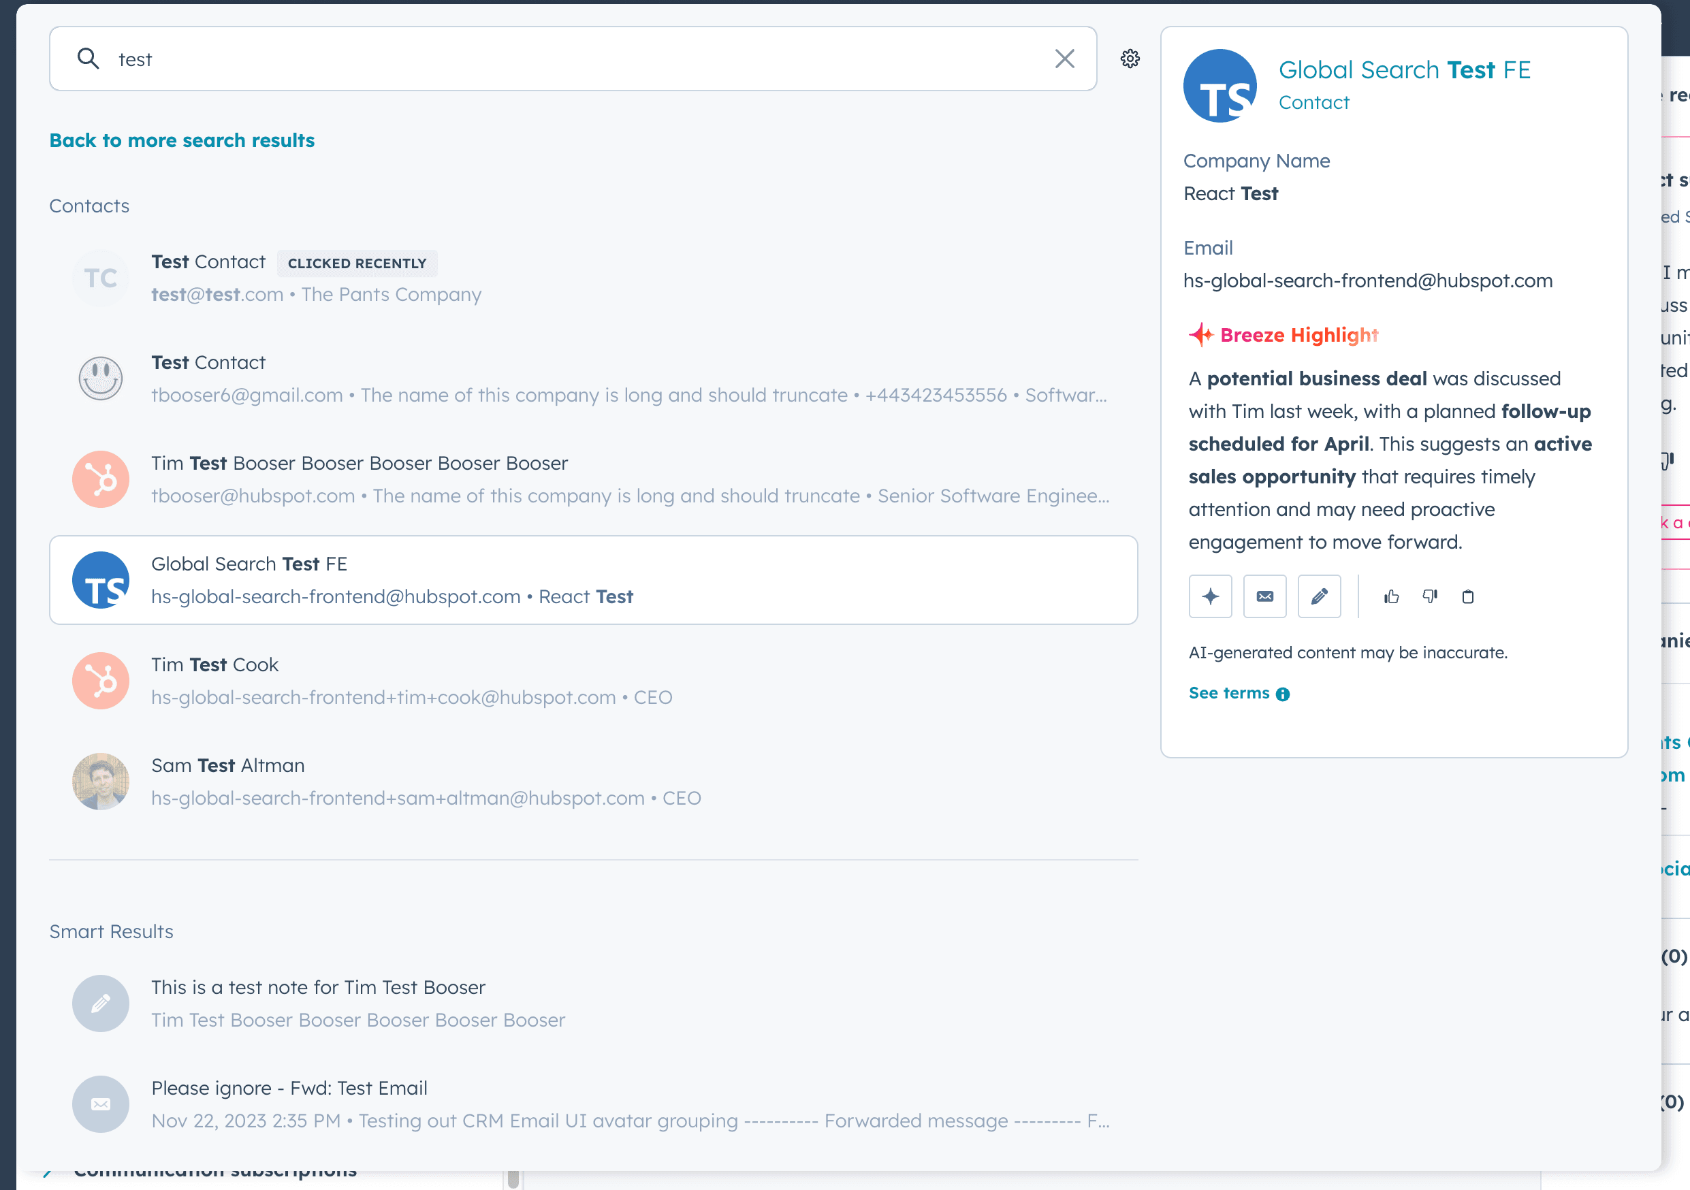The height and width of the screenshot is (1190, 1690).
Task: Click Back to more search results
Action: pos(182,140)
